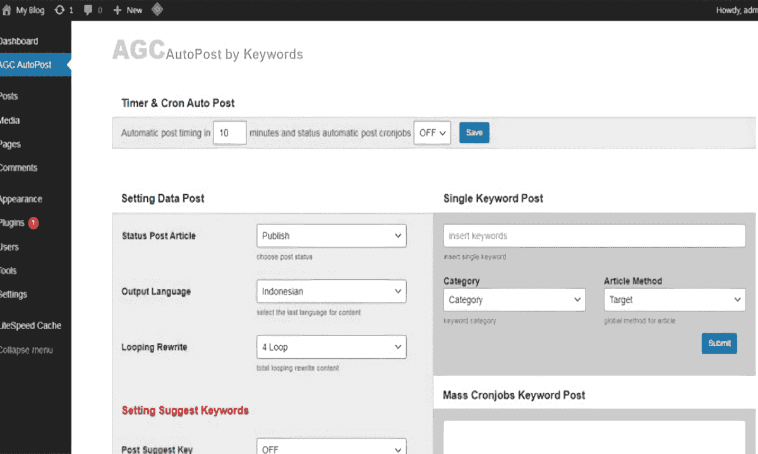Click the insert keywords input field
The image size is (758, 454).
click(x=594, y=236)
